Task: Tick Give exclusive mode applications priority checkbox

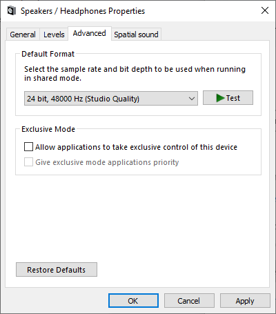Action: click(28, 162)
